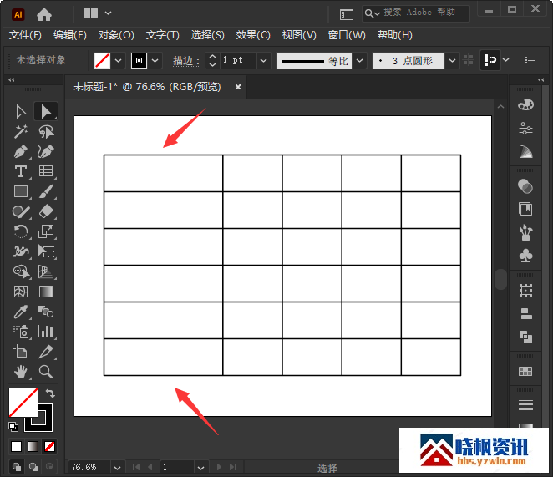
Task: Open the Symbols panel with club icon
Action: [x=525, y=255]
